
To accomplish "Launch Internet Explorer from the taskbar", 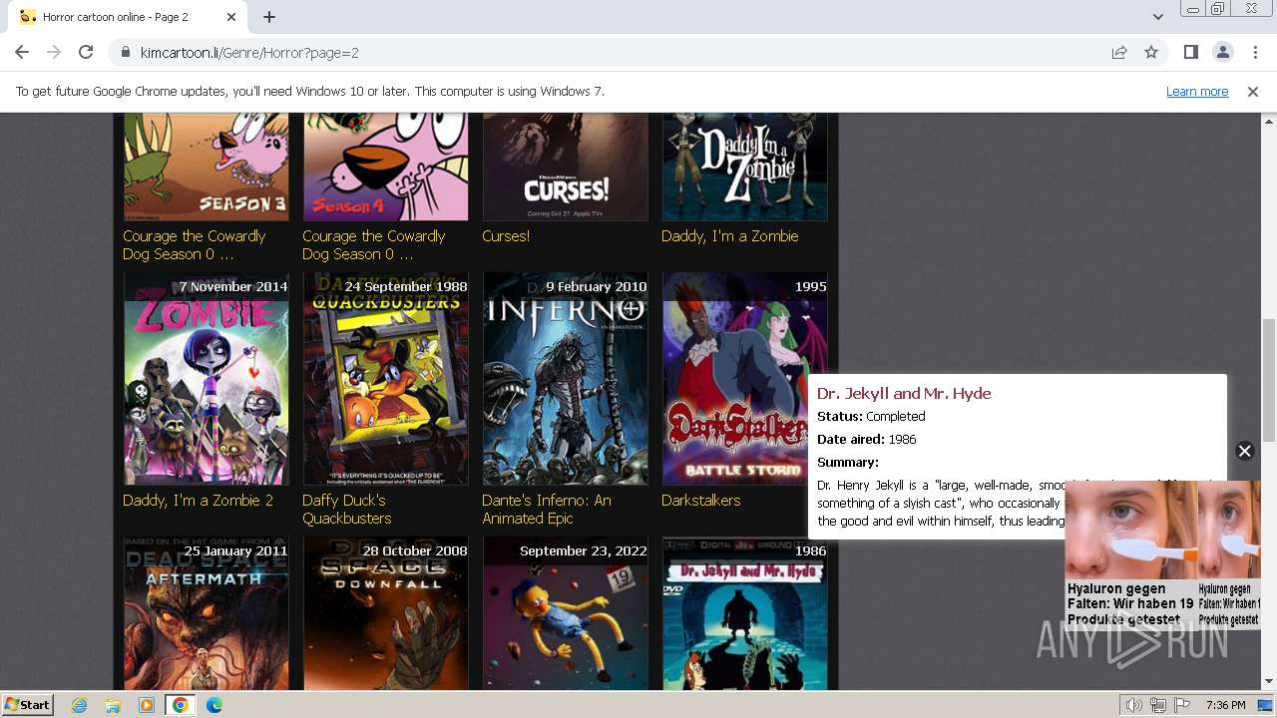I will click(x=80, y=705).
